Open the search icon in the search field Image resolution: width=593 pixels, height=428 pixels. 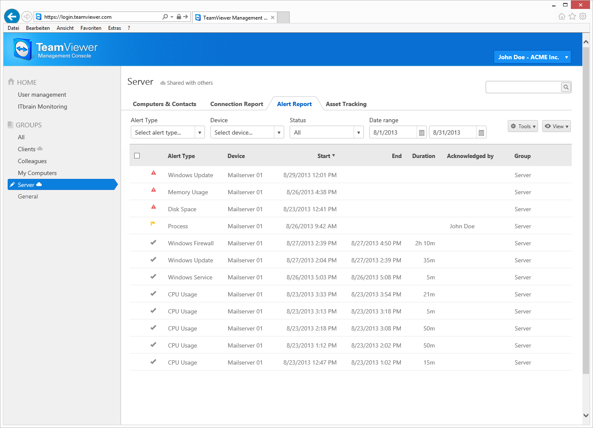coord(566,87)
